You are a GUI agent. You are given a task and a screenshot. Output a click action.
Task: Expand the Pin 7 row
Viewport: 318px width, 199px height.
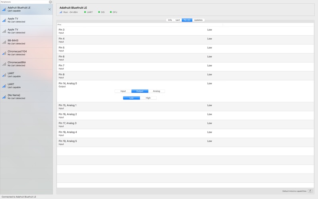tap(185, 67)
